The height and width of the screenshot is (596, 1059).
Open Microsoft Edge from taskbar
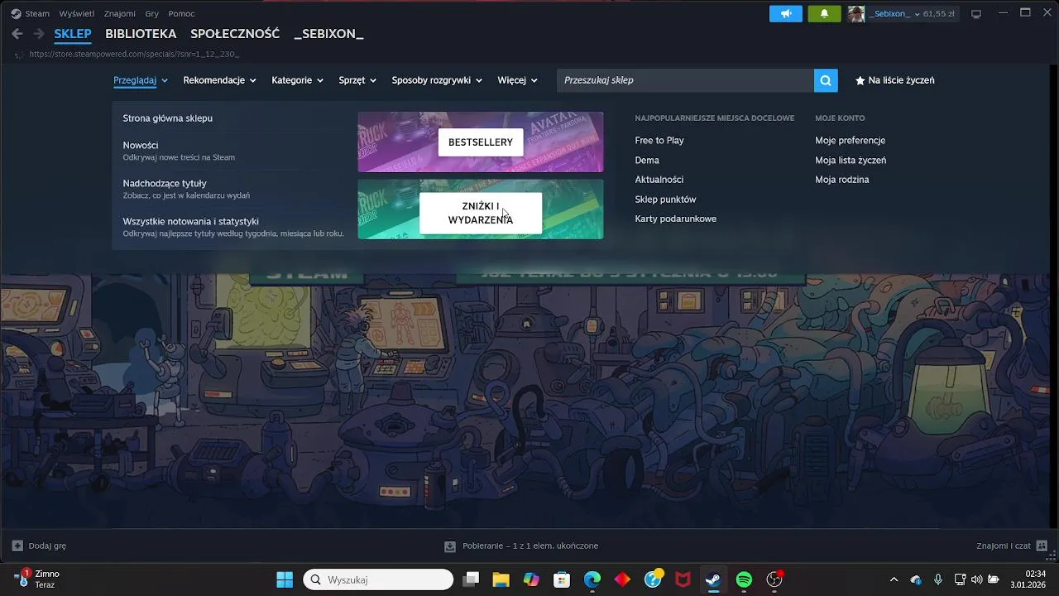point(592,579)
